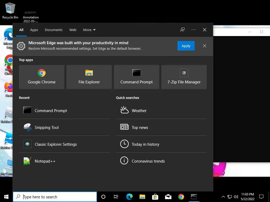Expand the More filter dropdown
270x202 pixels.
point(89,30)
